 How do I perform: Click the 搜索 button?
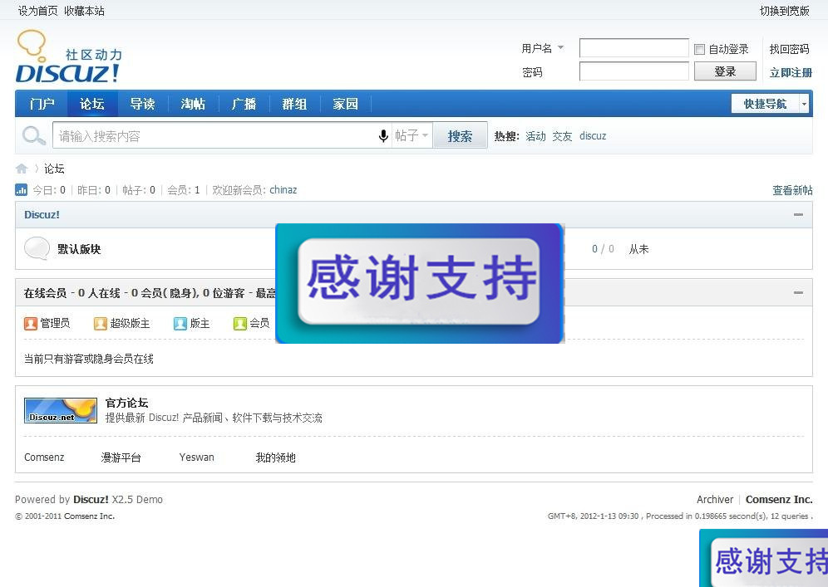pos(460,136)
